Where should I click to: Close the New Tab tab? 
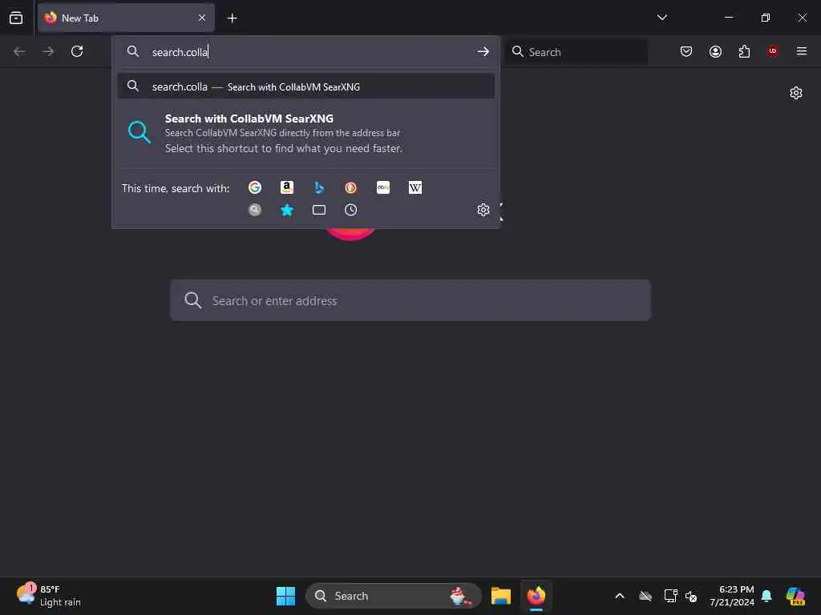tap(202, 18)
